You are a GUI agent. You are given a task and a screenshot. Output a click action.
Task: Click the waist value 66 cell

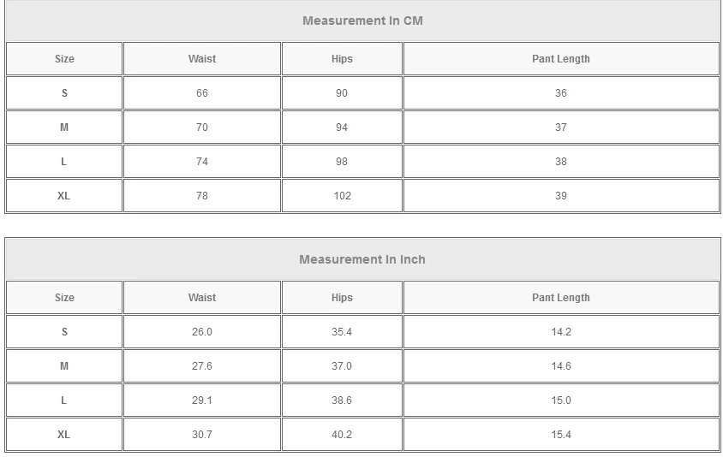[x=202, y=93]
